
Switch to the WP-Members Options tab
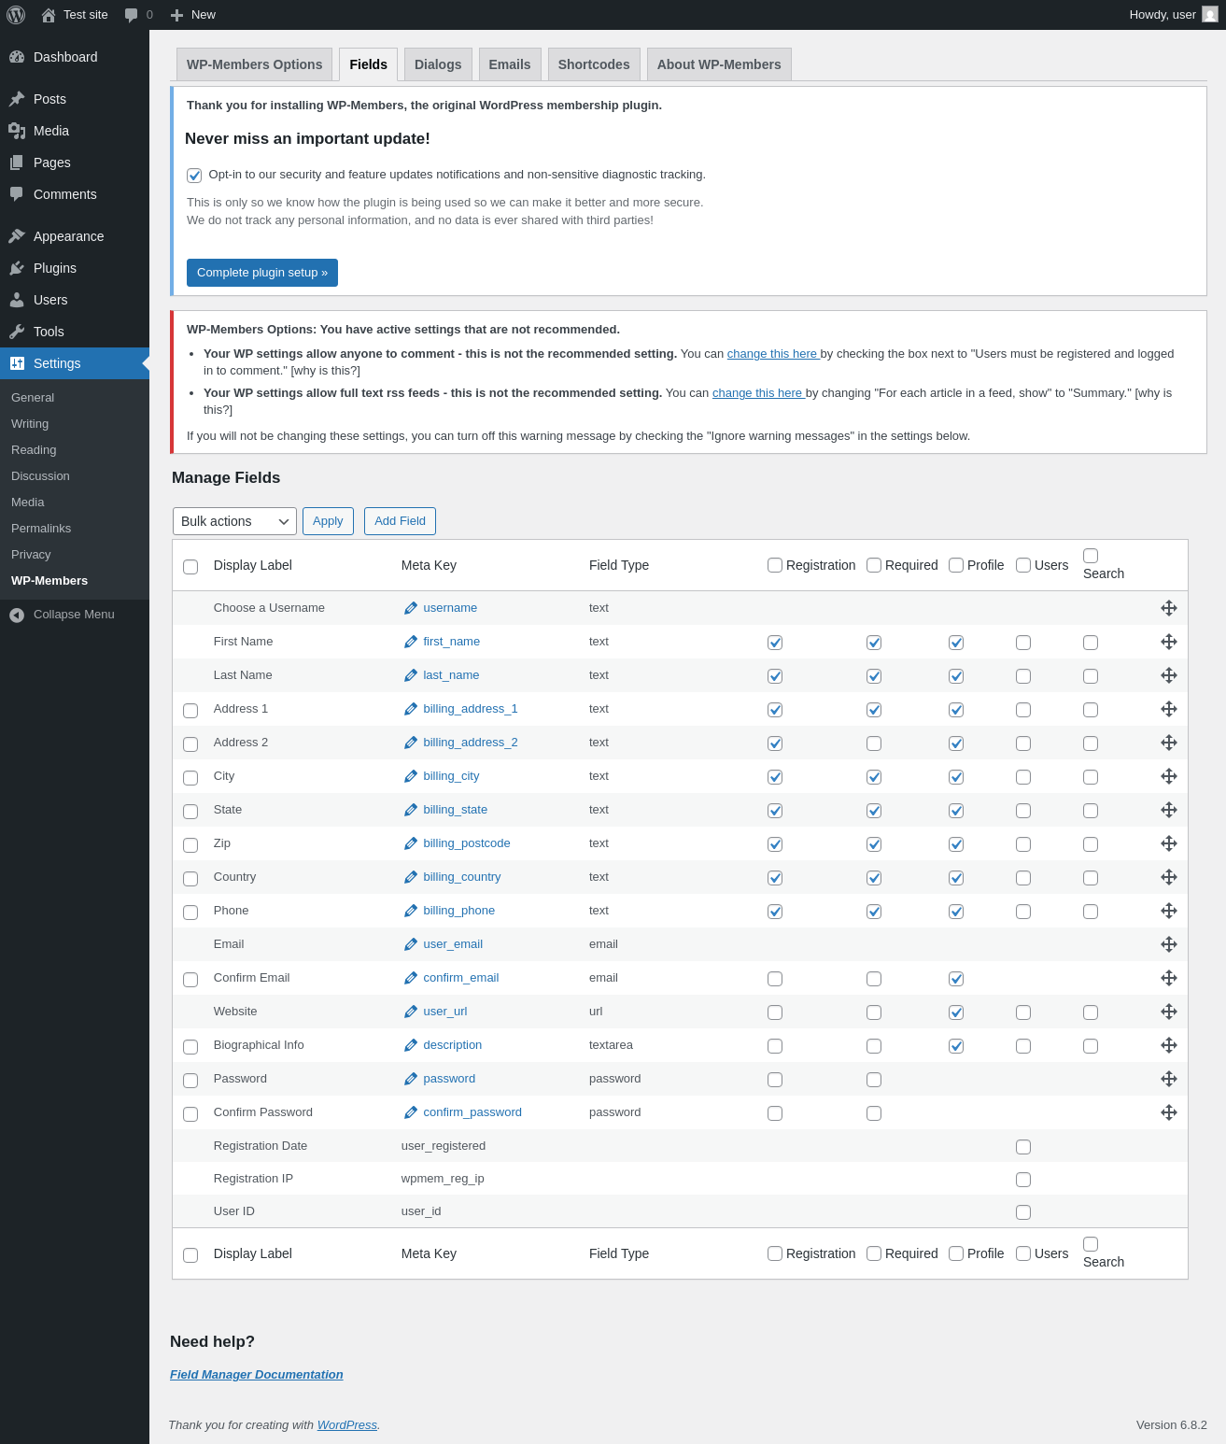coord(254,64)
